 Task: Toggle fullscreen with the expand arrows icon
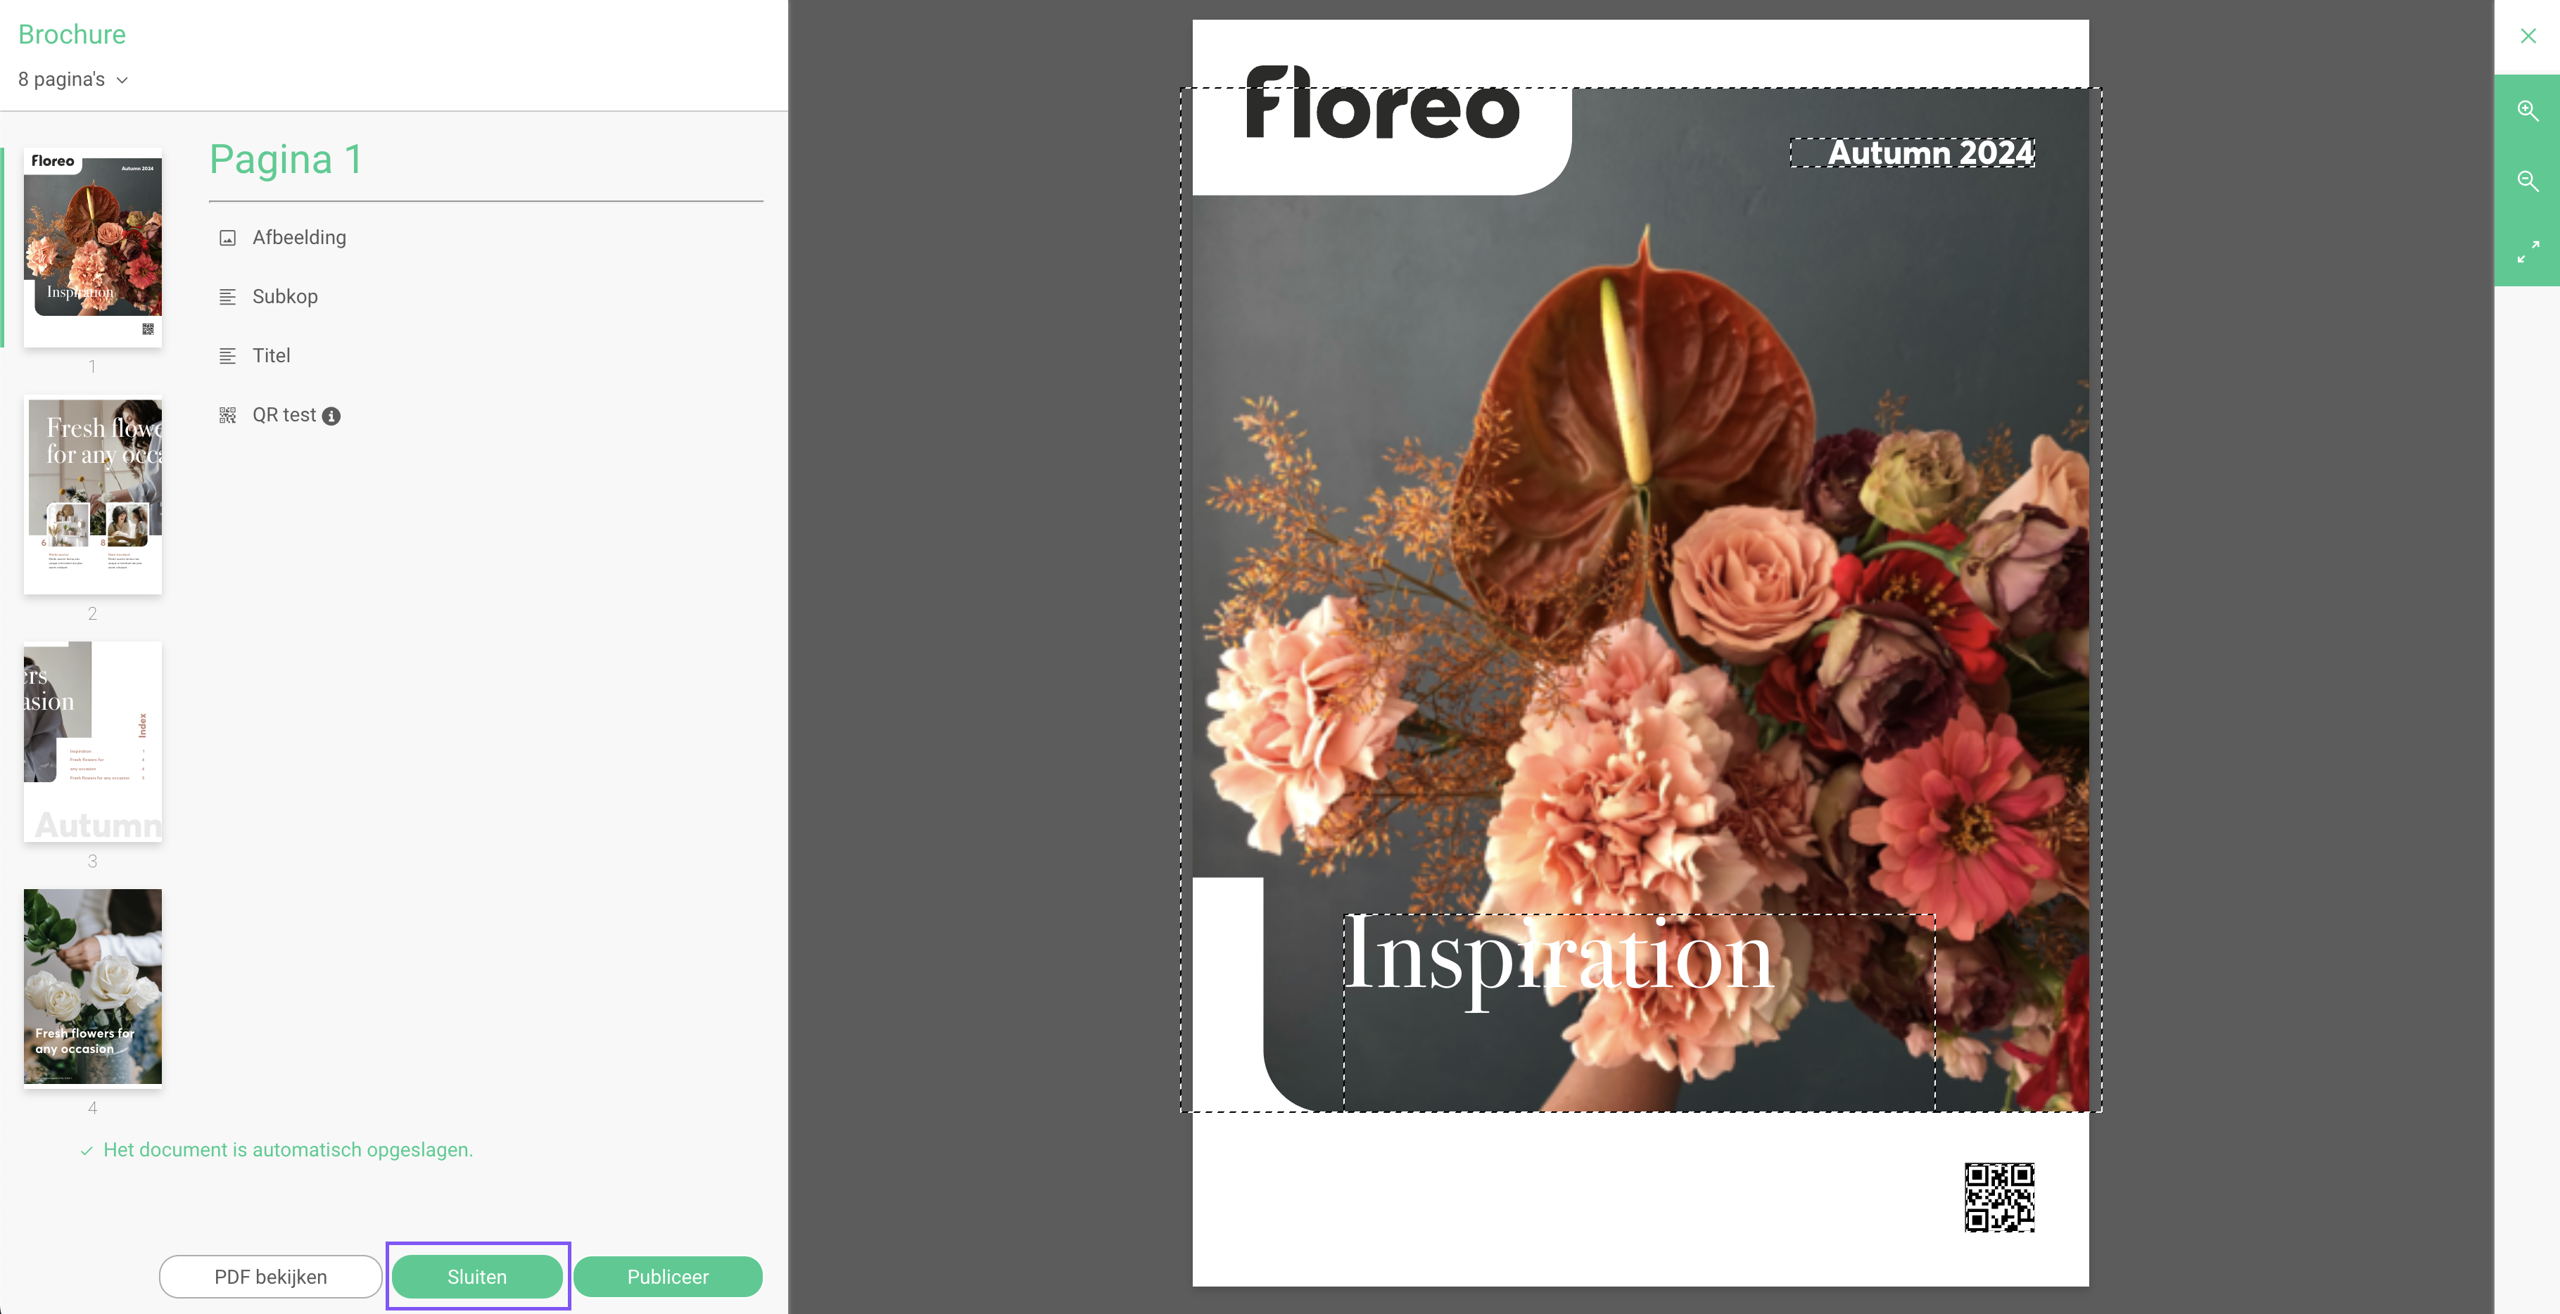point(2527,251)
